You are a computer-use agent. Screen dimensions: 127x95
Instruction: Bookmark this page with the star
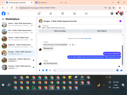pyautogui.click(x=114, y=8)
